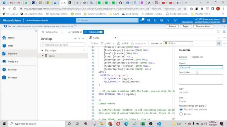Open the AZURE bookmarks folder
This screenshot has width=227, height=127.
pyautogui.click(x=114, y=14)
